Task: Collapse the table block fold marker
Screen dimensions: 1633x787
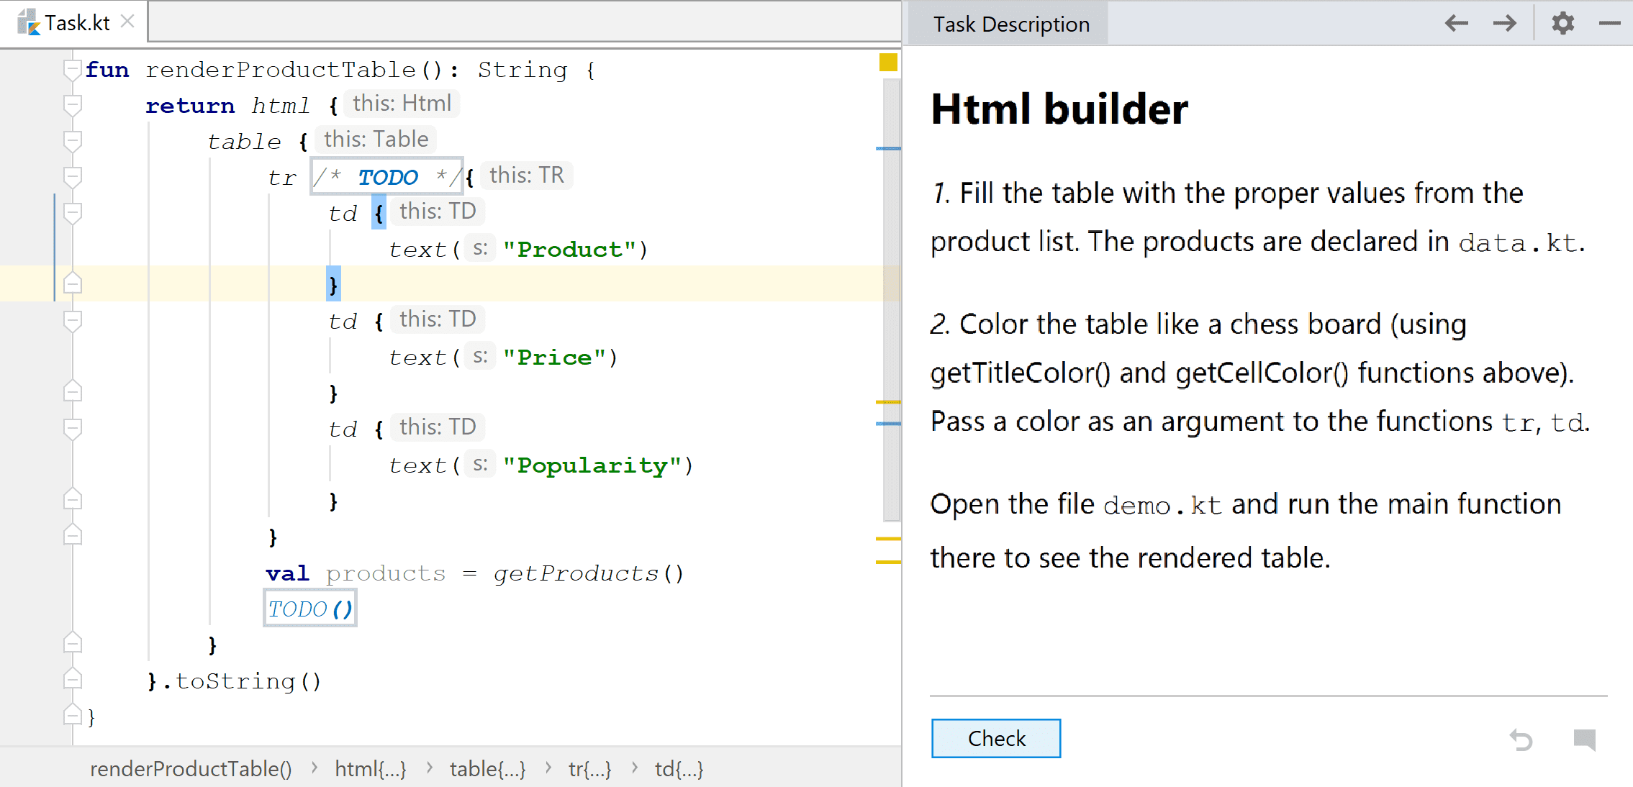Action: pyautogui.click(x=72, y=141)
